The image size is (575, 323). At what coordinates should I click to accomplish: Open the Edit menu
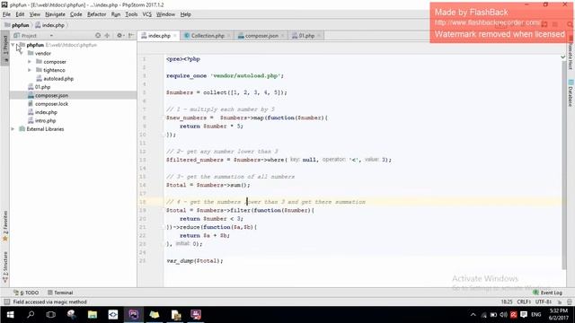(x=20, y=14)
